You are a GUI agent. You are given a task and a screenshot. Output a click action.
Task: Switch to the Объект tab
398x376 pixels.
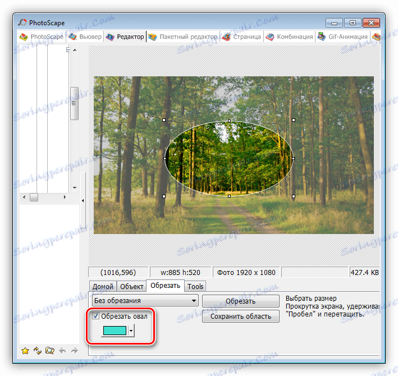coord(131,286)
